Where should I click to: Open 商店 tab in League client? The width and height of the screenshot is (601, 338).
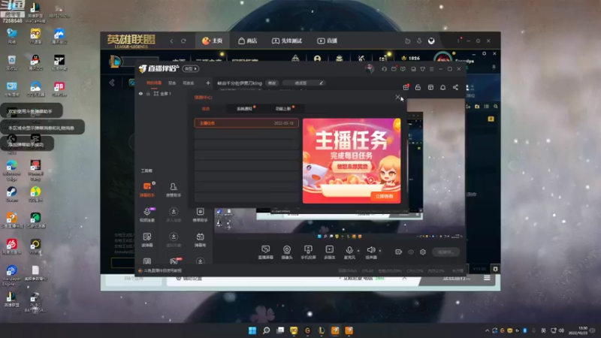click(248, 41)
